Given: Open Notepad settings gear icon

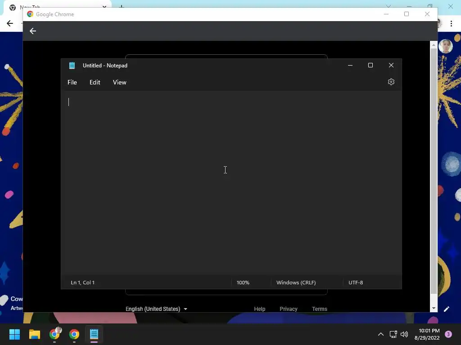Looking at the screenshot, I should point(391,82).
